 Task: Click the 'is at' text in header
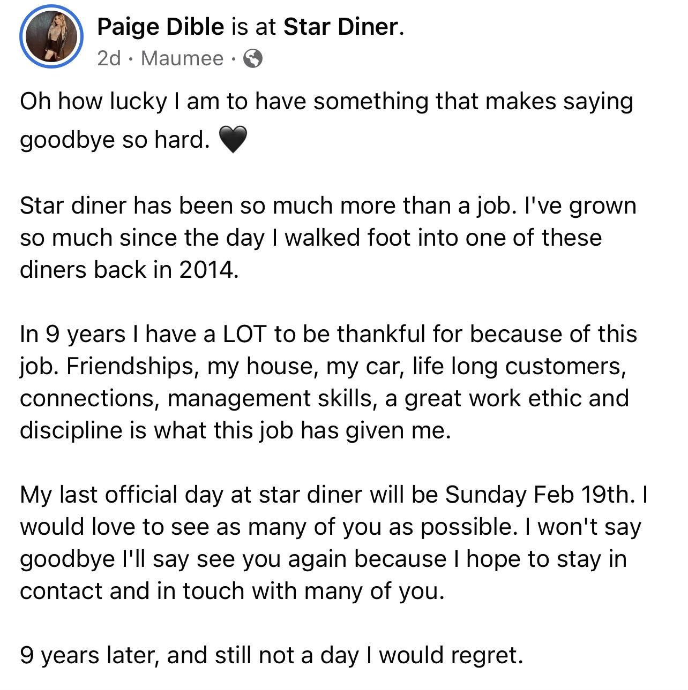[253, 27]
